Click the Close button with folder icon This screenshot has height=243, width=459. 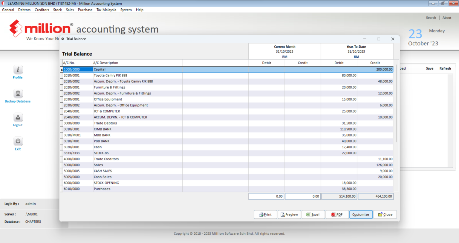coord(385,214)
